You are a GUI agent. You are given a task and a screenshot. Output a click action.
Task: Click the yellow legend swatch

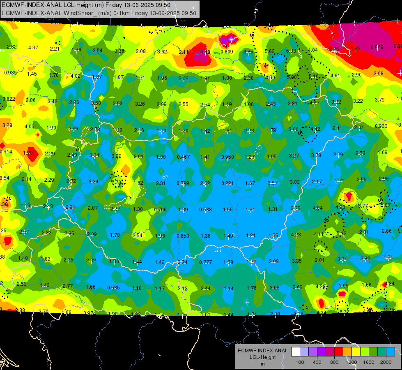356,352
